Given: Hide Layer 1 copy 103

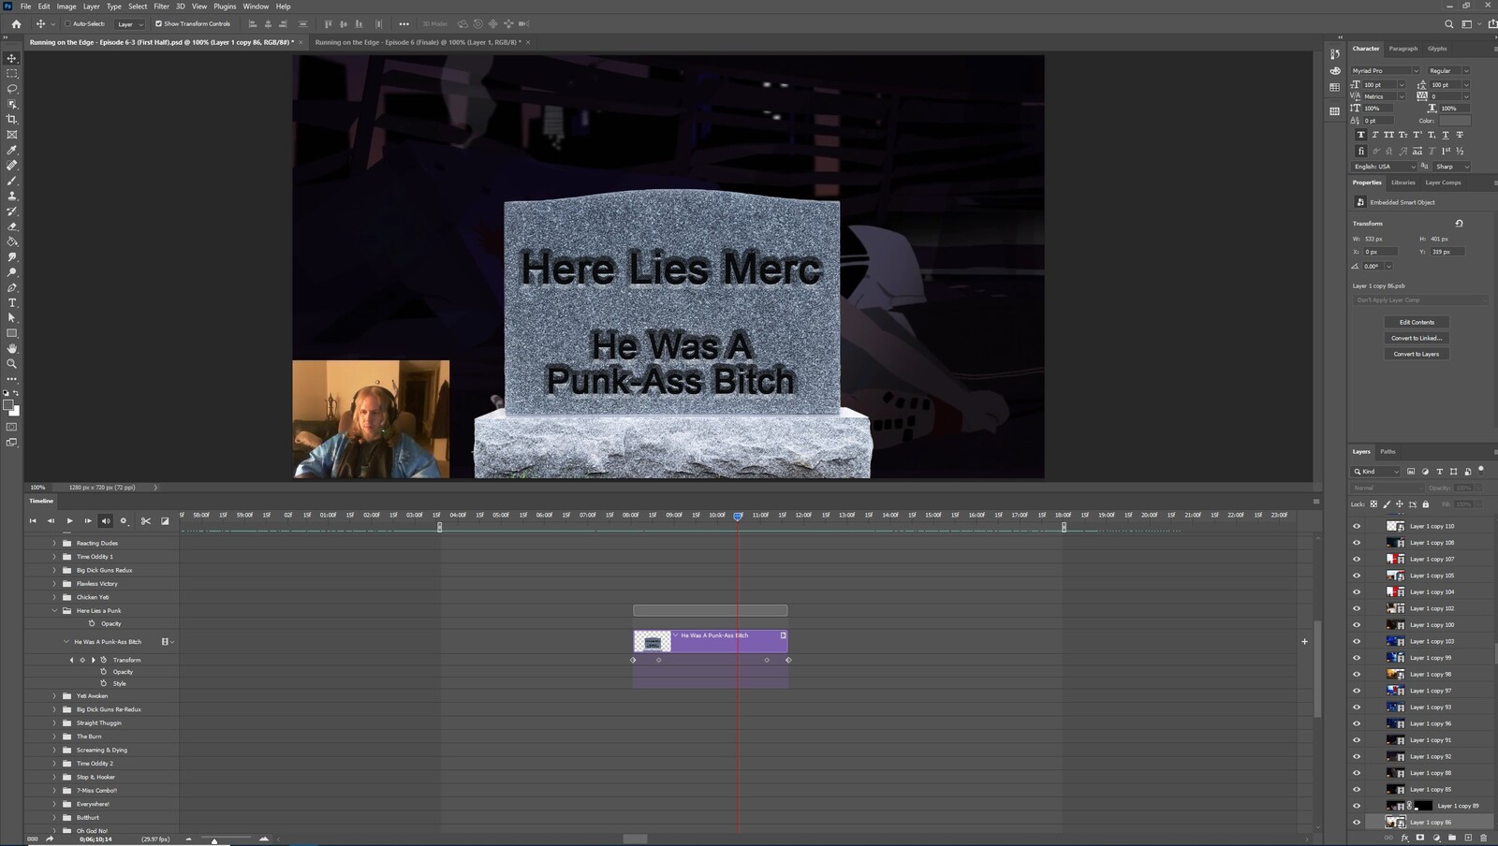Looking at the screenshot, I should (x=1357, y=641).
